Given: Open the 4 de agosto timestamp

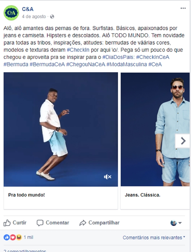Looking at the screenshot, I should coord(34,17).
